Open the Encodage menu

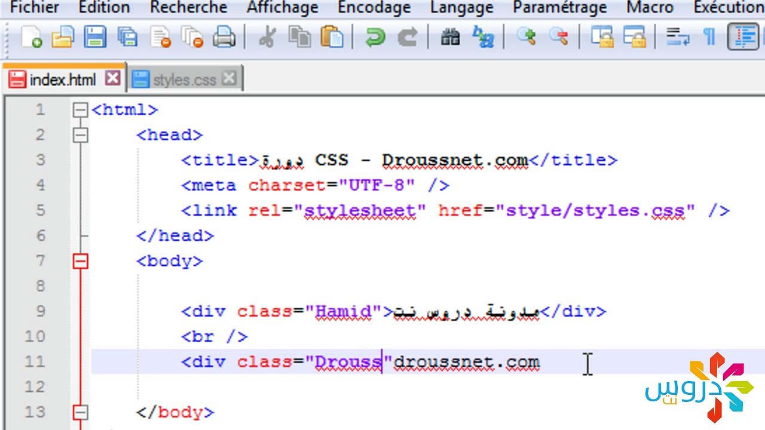pos(374,8)
